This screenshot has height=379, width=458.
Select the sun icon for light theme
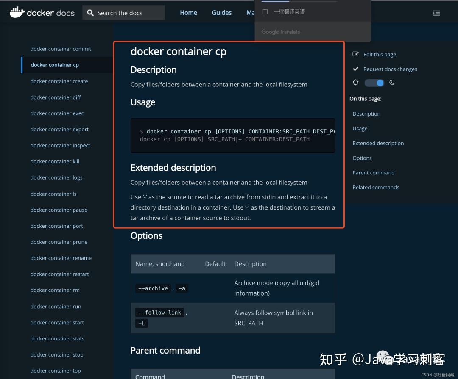pos(355,83)
